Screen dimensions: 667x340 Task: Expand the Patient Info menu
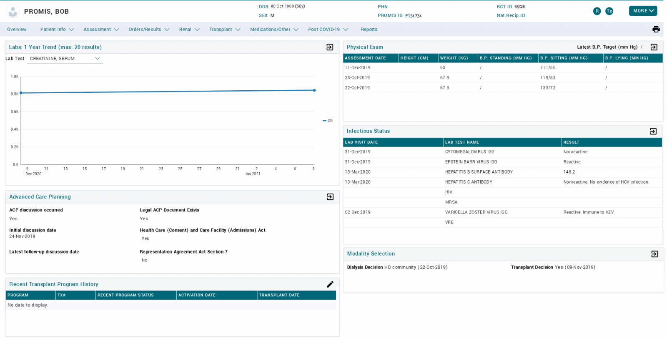pos(57,30)
